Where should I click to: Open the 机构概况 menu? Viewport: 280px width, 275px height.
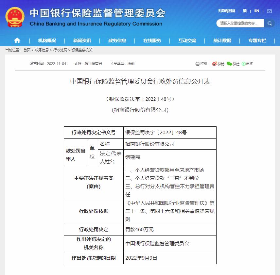click(x=47, y=40)
